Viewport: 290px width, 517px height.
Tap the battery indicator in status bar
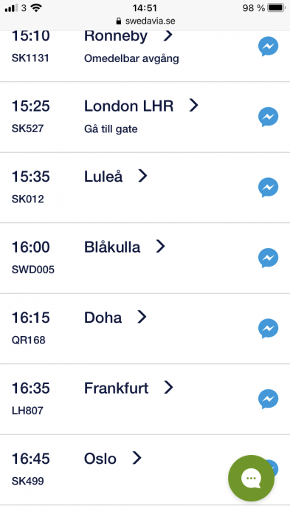point(276,7)
